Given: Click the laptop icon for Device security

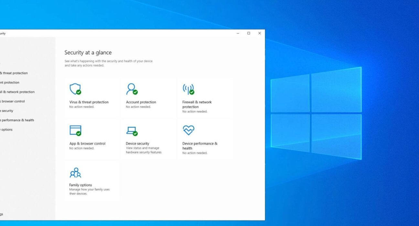Looking at the screenshot, I should pyautogui.click(x=132, y=131).
